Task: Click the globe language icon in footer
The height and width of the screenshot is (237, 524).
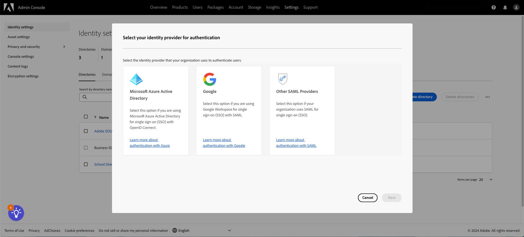Action: click(175, 230)
